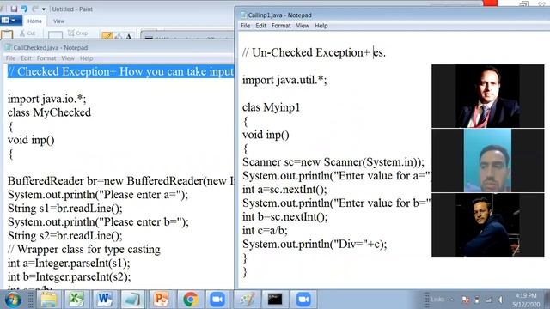The height and width of the screenshot is (309, 550).
Task: Select the Fill with color bucket in Paint
Action: point(119,36)
